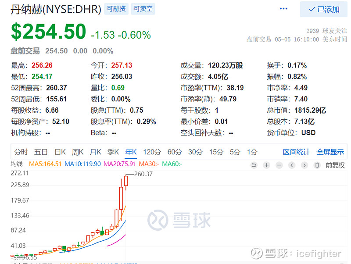Click the 成交额 value 4.05亿
This screenshot has height=264, width=351.
[218, 76]
